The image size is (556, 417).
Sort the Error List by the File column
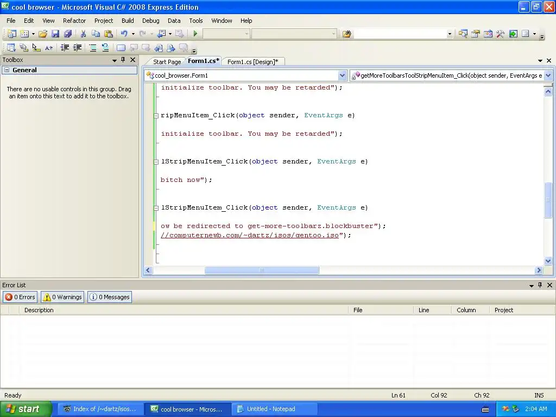(x=381, y=310)
